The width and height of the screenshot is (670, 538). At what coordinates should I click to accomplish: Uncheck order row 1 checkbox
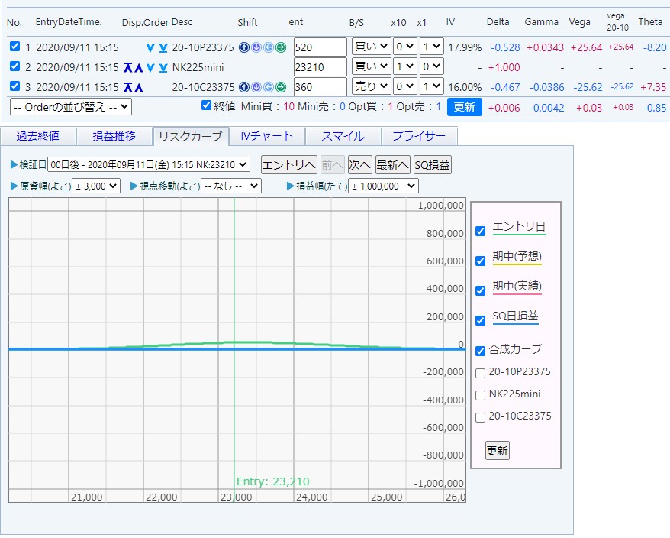[14, 46]
